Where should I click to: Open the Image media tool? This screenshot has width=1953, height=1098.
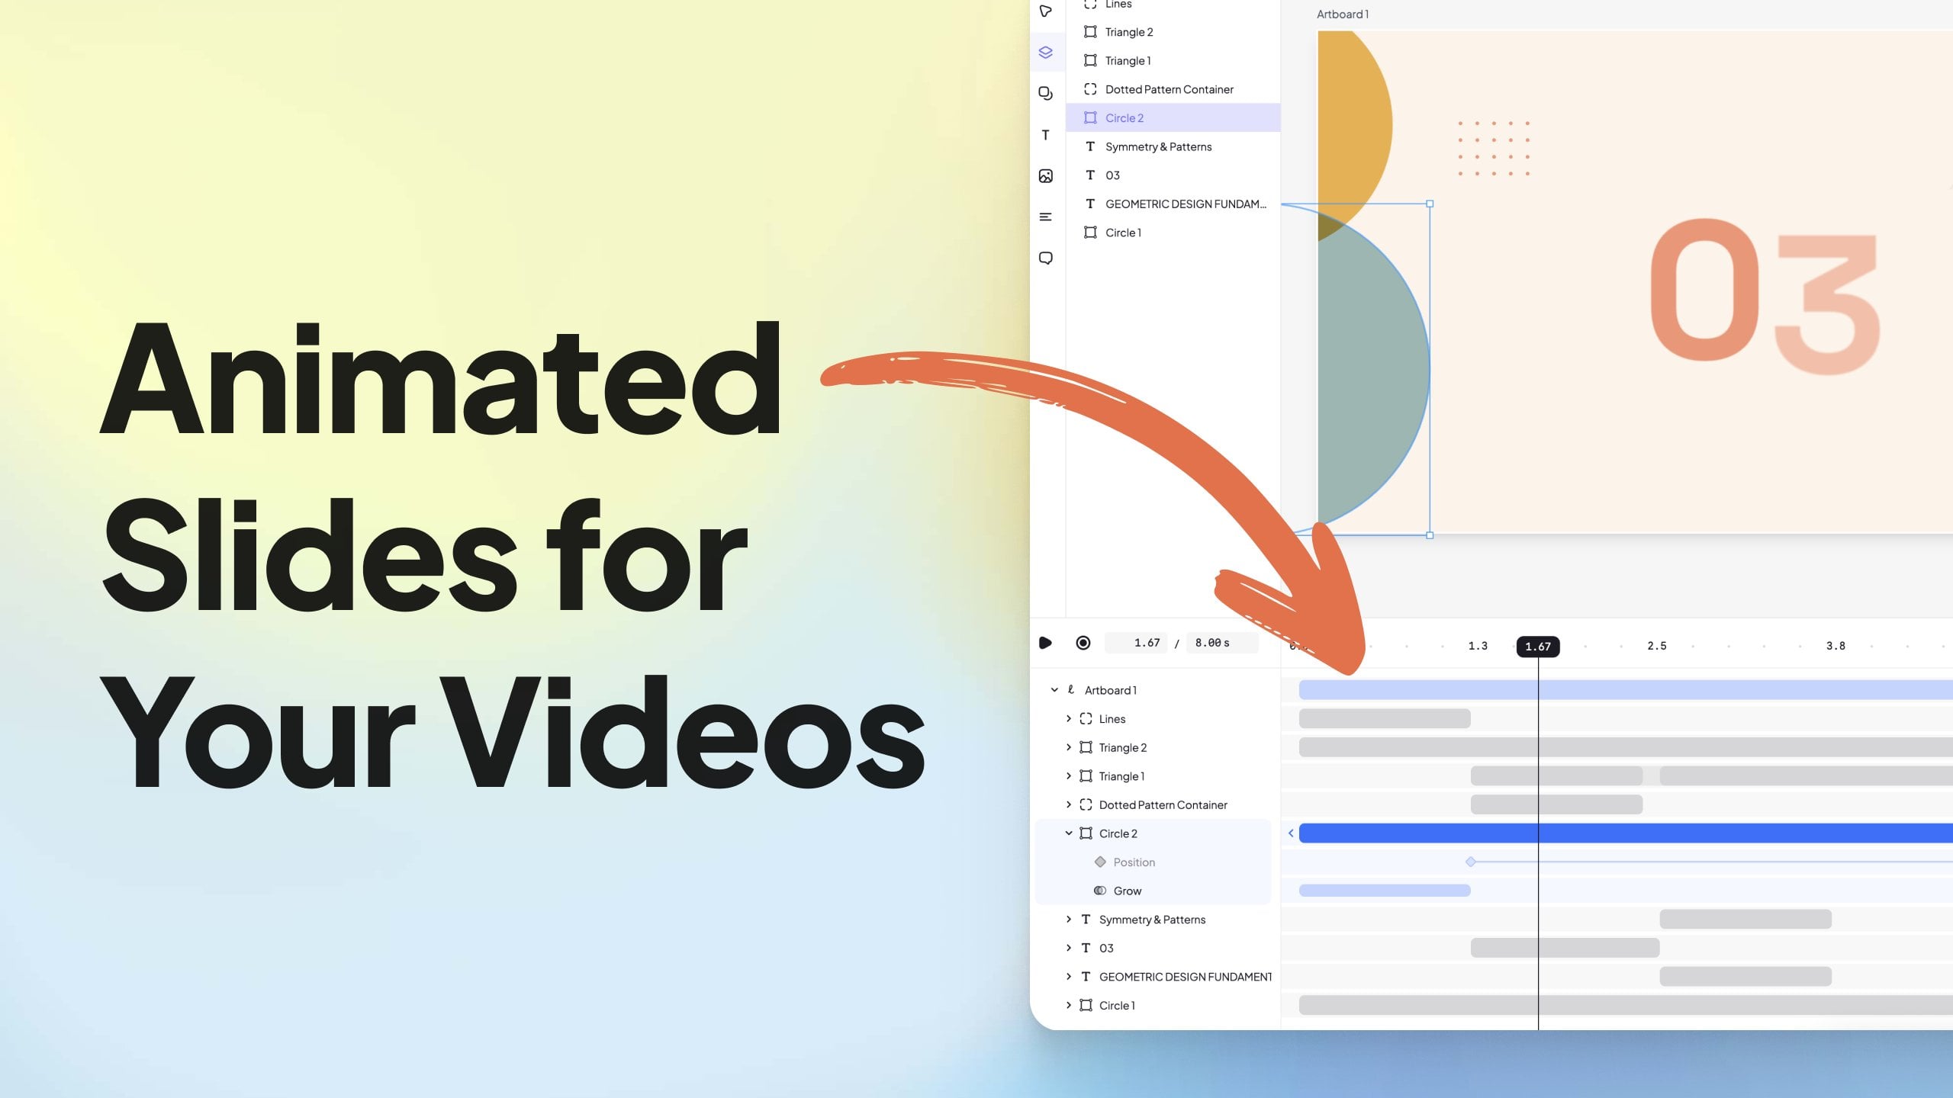point(1046,176)
